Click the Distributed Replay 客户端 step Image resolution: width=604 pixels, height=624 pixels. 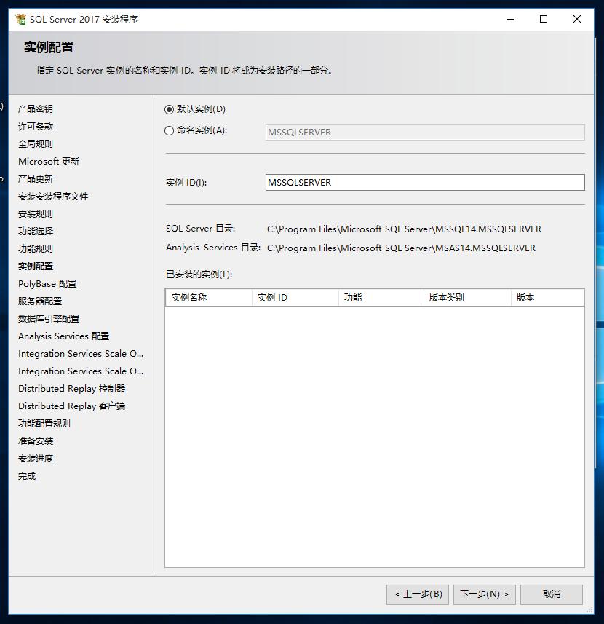click(71, 406)
